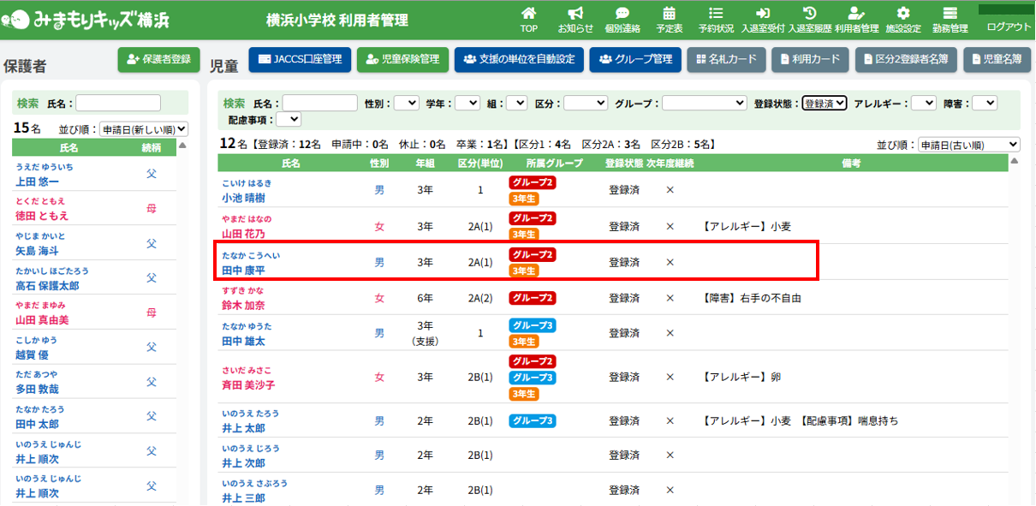The width and height of the screenshot is (1036, 506).
Task: Click the 保護者登録 button
Action: (158, 59)
